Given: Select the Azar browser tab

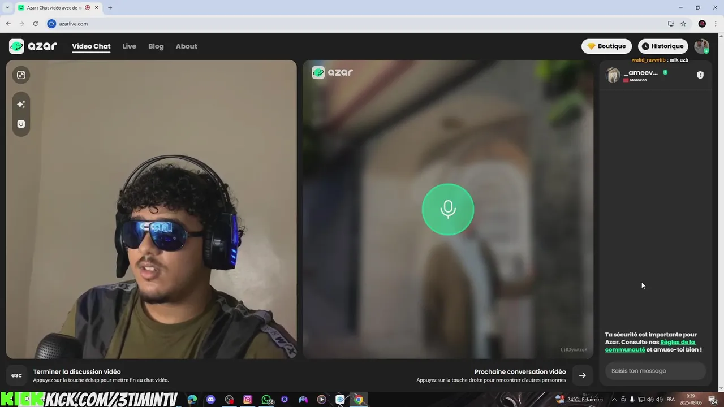Looking at the screenshot, I should (x=58, y=8).
